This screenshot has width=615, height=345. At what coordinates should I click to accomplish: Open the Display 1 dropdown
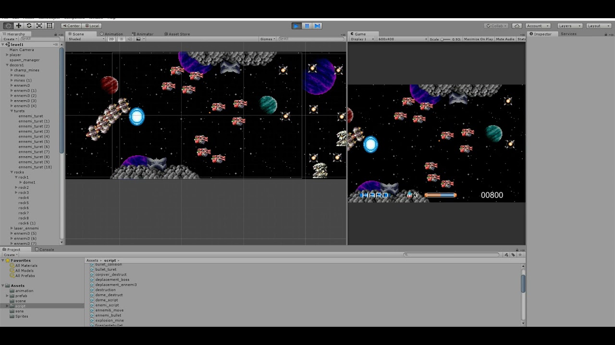[x=362, y=39]
